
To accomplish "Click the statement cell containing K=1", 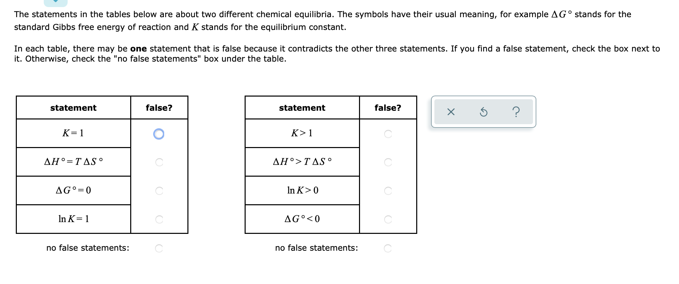I will [x=73, y=134].
